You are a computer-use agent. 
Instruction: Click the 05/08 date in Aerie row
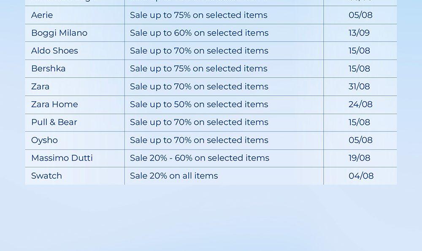(x=360, y=15)
